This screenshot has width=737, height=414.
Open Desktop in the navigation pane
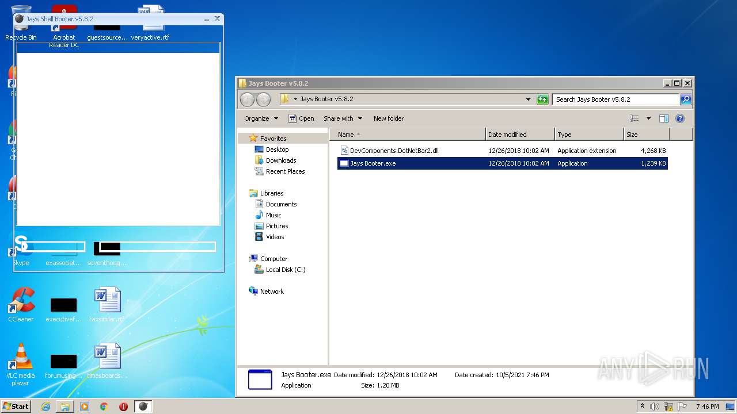[277, 149]
